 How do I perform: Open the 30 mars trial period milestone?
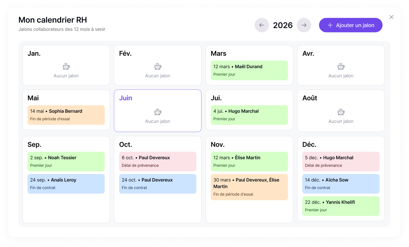pos(249,187)
